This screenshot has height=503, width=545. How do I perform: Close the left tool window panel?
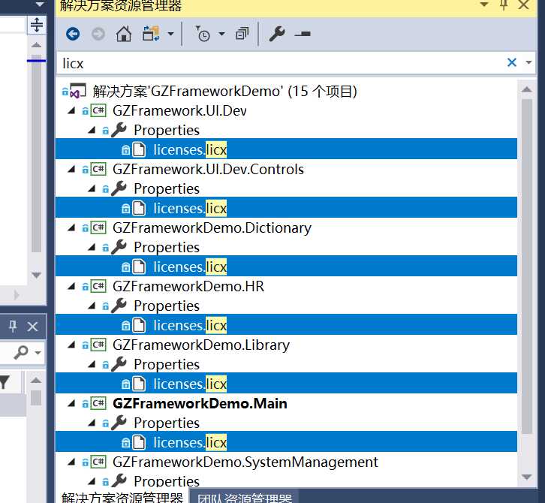(x=32, y=327)
